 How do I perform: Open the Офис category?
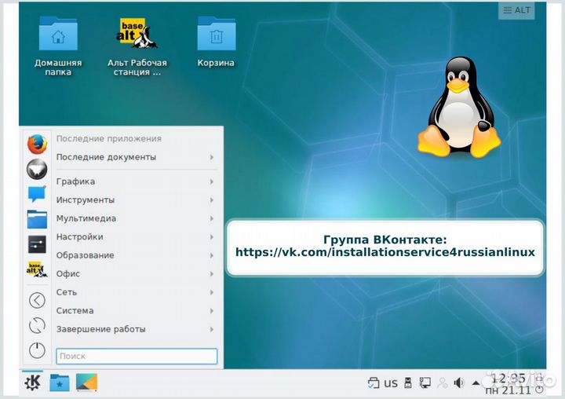tap(137, 274)
